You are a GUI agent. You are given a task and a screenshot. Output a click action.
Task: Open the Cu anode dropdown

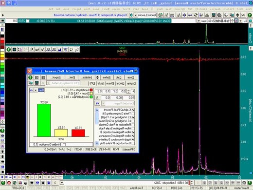point(241,21)
